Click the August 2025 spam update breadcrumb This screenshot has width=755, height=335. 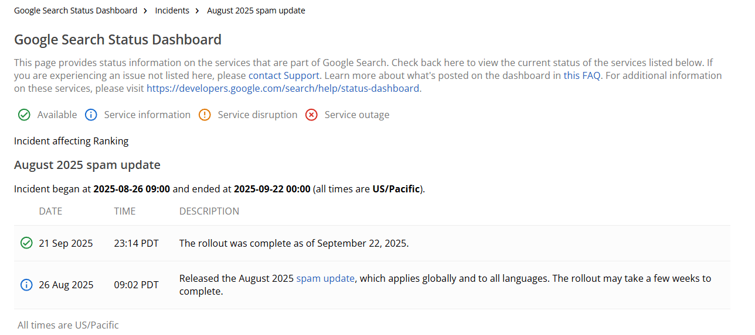(256, 11)
